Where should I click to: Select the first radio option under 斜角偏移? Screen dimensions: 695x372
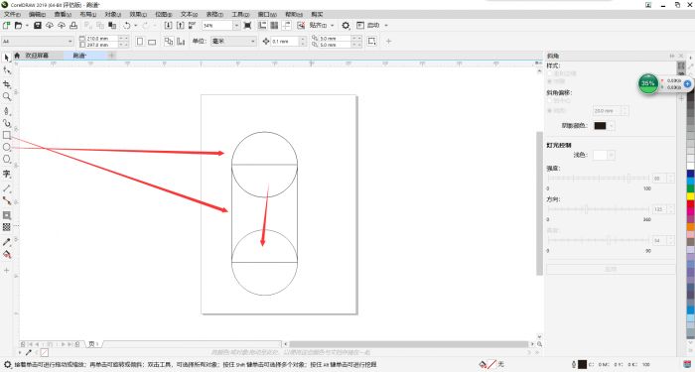(x=550, y=101)
